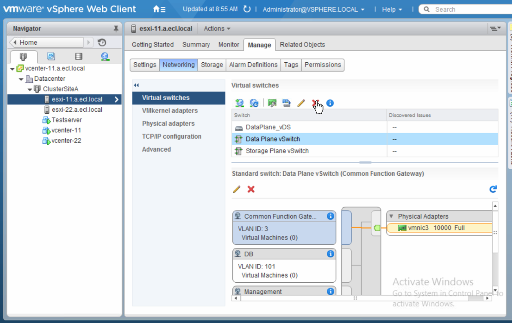Click the Migrate VMkernel adapter icon

[x=286, y=103]
